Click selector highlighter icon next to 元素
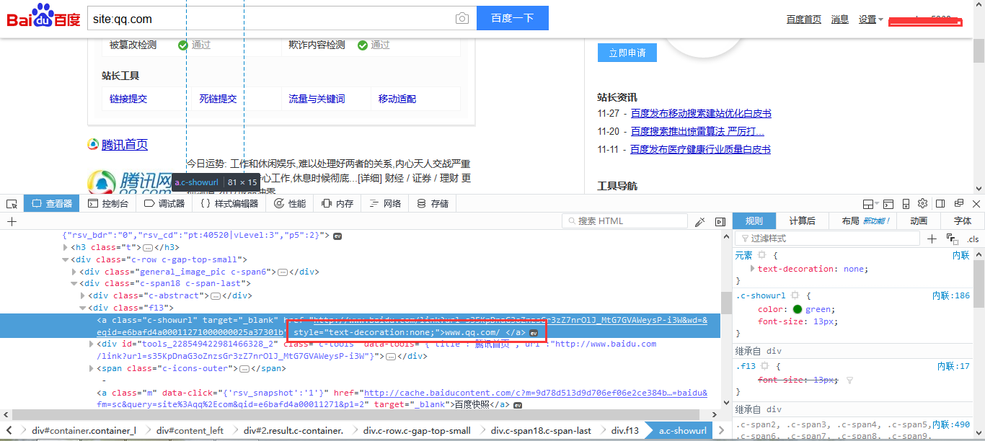 click(761, 255)
